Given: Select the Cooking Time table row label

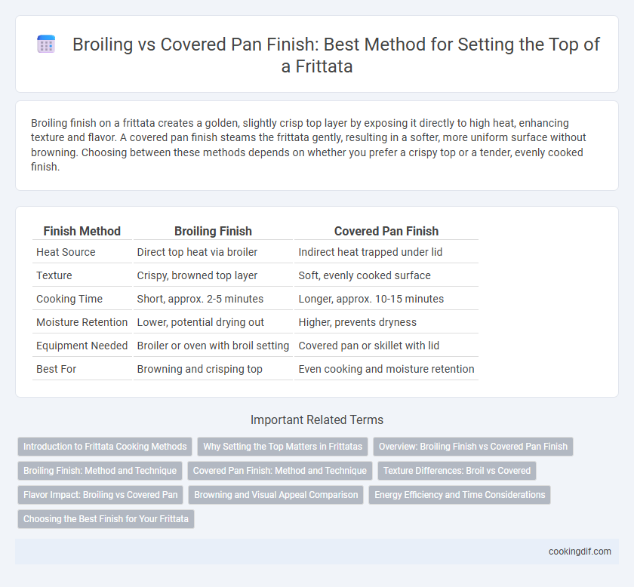Looking at the screenshot, I should coord(69,299).
